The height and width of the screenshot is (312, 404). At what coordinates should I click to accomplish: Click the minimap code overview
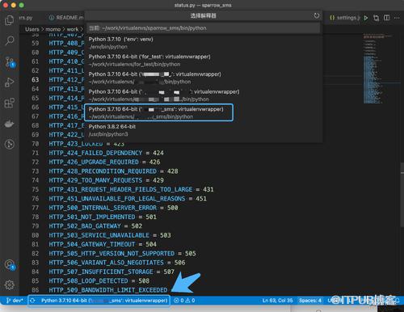(377, 69)
